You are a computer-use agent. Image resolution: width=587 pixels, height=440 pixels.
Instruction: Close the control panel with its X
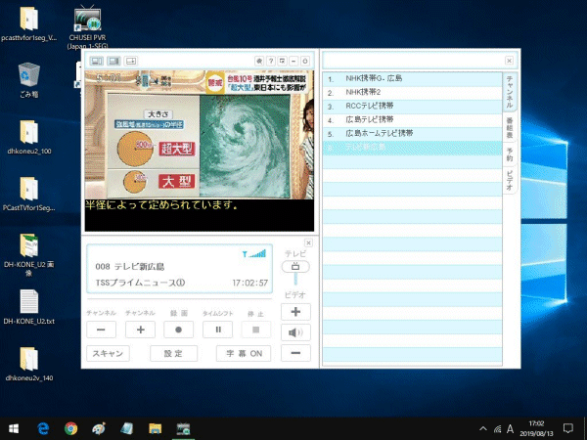[x=308, y=243]
